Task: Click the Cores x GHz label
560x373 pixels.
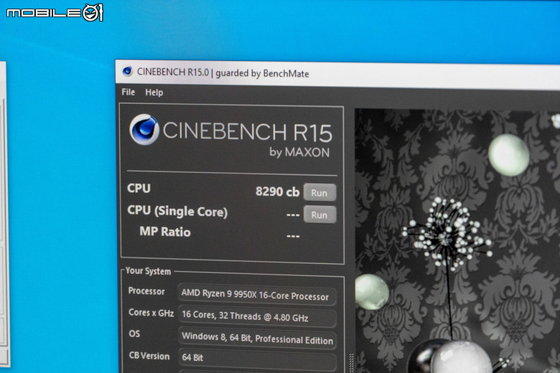Action: coord(151,313)
